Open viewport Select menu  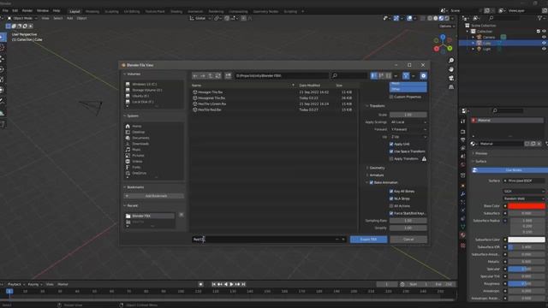pyautogui.click(x=58, y=18)
